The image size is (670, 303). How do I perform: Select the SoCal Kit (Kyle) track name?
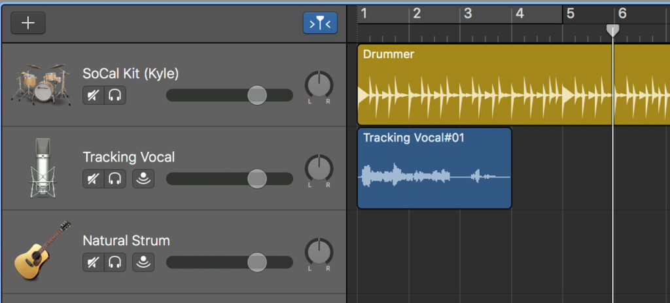[130, 73]
